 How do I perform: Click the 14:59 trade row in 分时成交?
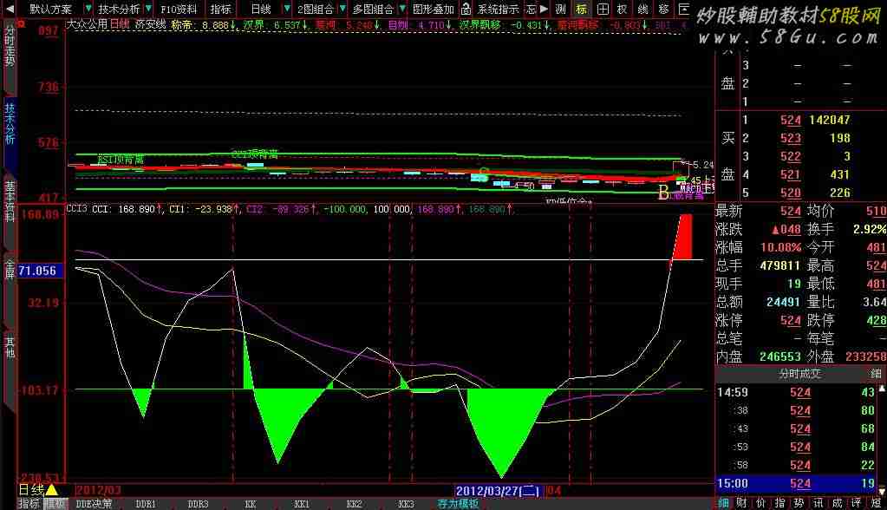[x=797, y=392]
